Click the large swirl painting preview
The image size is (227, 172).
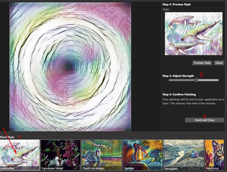pos(70,67)
